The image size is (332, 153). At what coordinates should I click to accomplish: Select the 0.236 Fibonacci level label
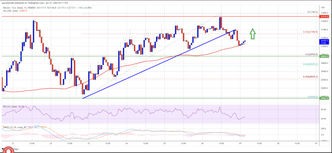[310, 32]
